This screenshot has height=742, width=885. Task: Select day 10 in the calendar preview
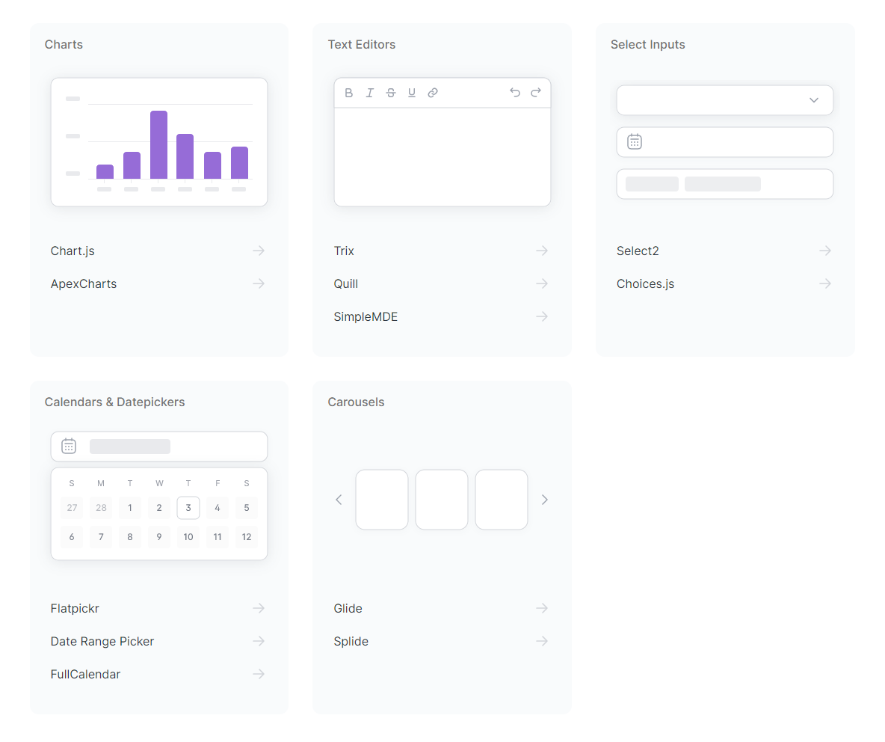188,537
